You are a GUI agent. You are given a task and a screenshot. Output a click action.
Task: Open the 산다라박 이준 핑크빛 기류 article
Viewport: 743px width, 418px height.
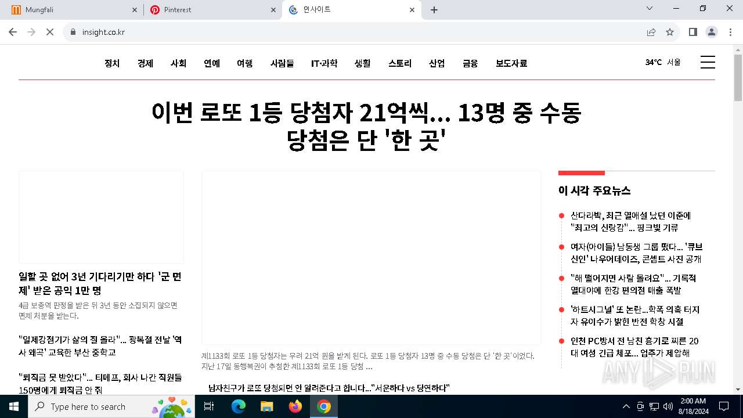(x=630, y=221)
